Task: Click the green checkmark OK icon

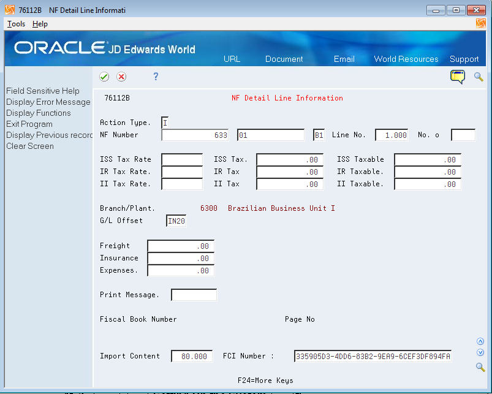Action: 104,77
